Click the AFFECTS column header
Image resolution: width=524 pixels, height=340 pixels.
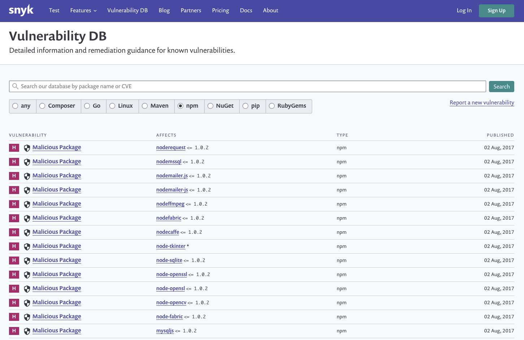[166, 135]
